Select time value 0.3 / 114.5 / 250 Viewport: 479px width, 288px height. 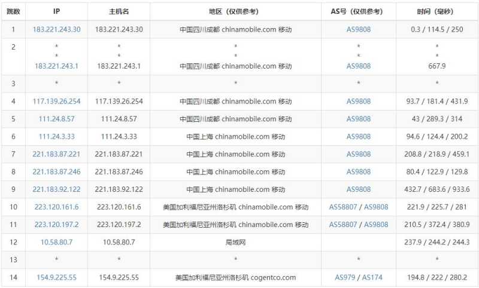pos(437,29)
